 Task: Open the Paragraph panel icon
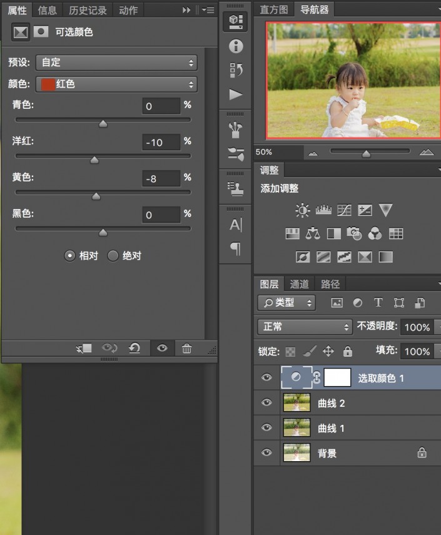pos(236,248)
